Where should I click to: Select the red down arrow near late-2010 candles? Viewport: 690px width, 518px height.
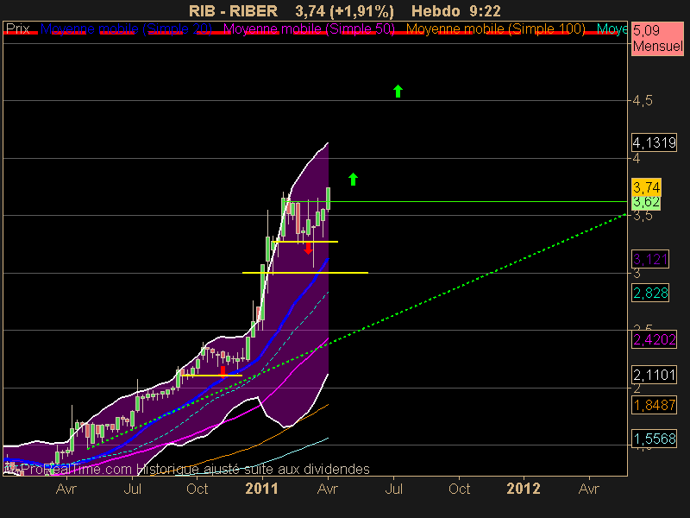223,372
